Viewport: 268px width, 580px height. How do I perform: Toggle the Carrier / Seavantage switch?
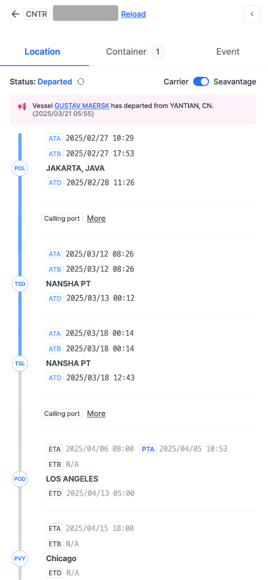[x=201, y=82]
